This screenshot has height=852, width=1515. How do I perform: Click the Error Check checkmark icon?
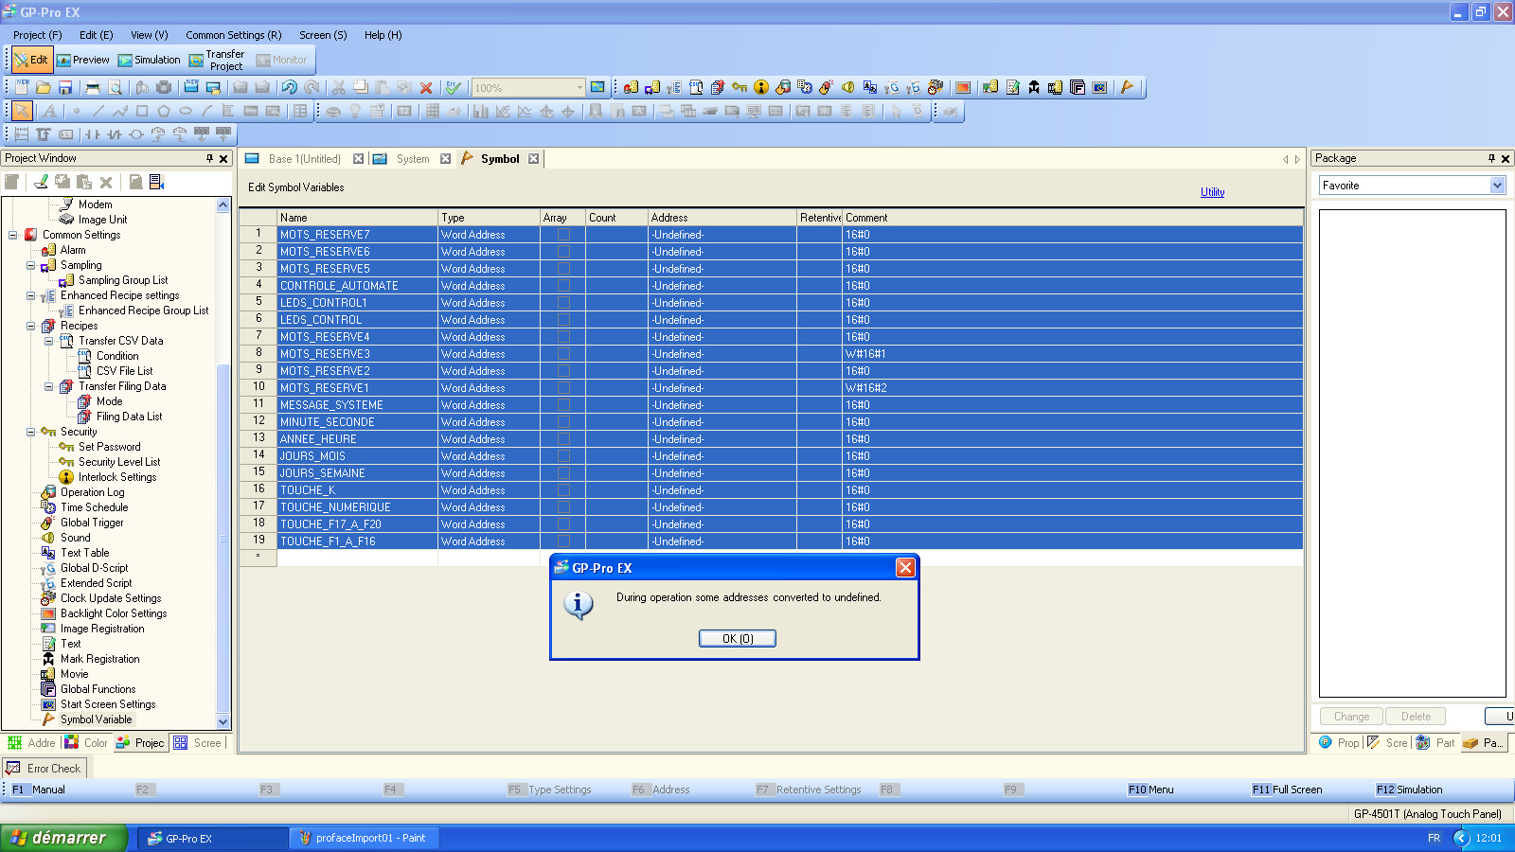454,88
